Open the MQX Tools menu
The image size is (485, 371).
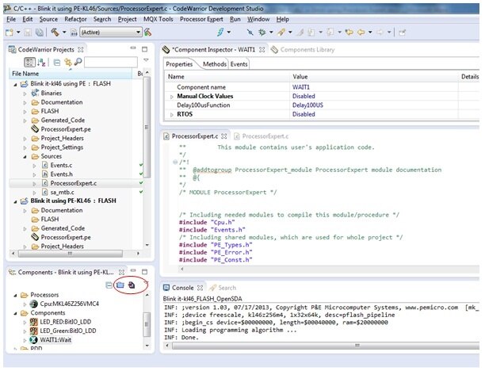[158, 17]
